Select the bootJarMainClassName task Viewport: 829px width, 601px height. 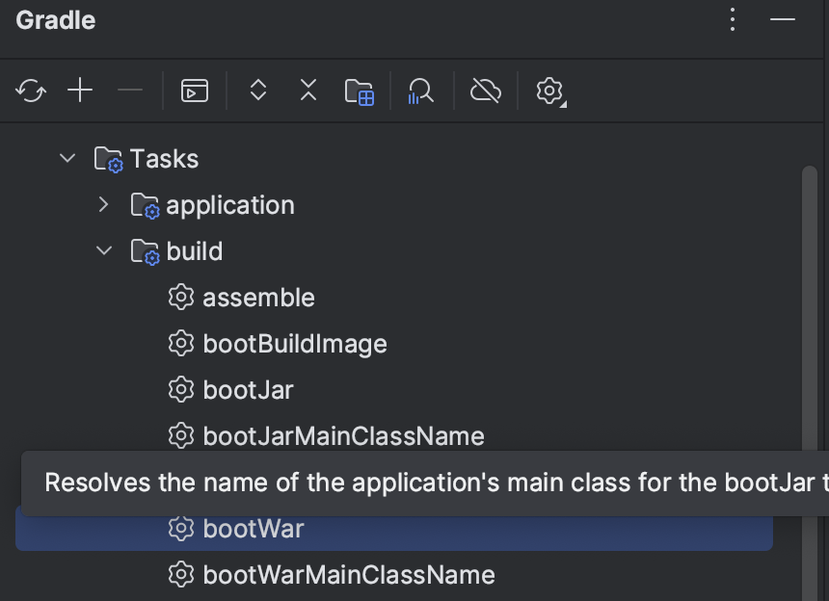click(344, 436)
